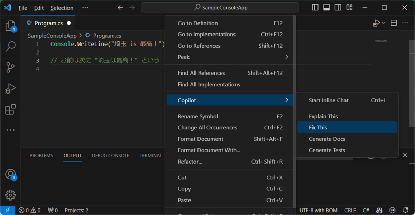Select the Run and Debug icon
The width and height of the screenshot is (415, 215).
point(11,88)
